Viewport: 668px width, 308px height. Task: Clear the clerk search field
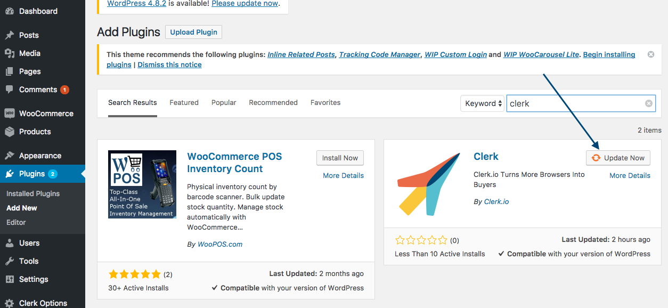click(x=648, y=103)
